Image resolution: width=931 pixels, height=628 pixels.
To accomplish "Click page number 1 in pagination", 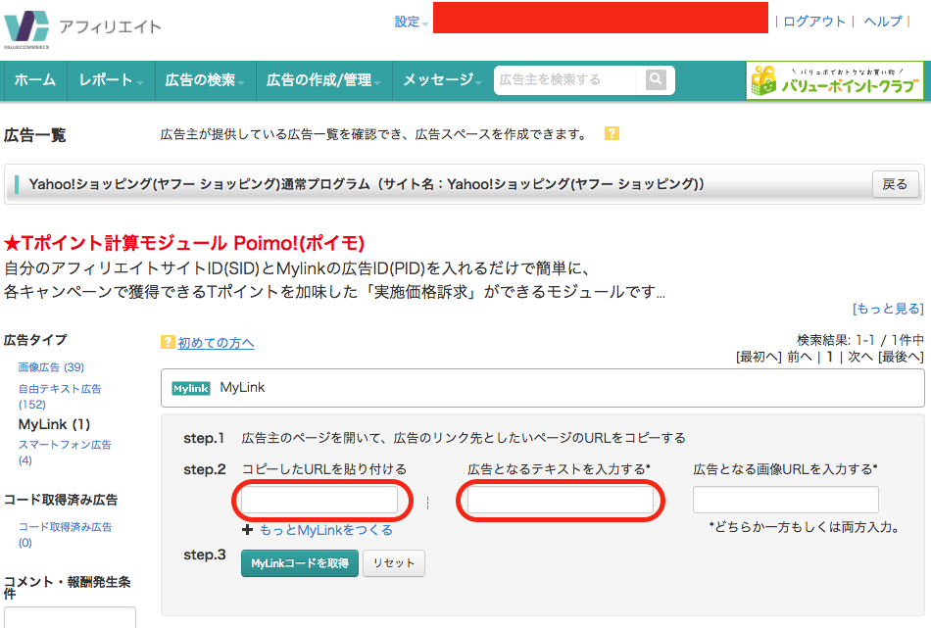I will (x=829, y=357).
